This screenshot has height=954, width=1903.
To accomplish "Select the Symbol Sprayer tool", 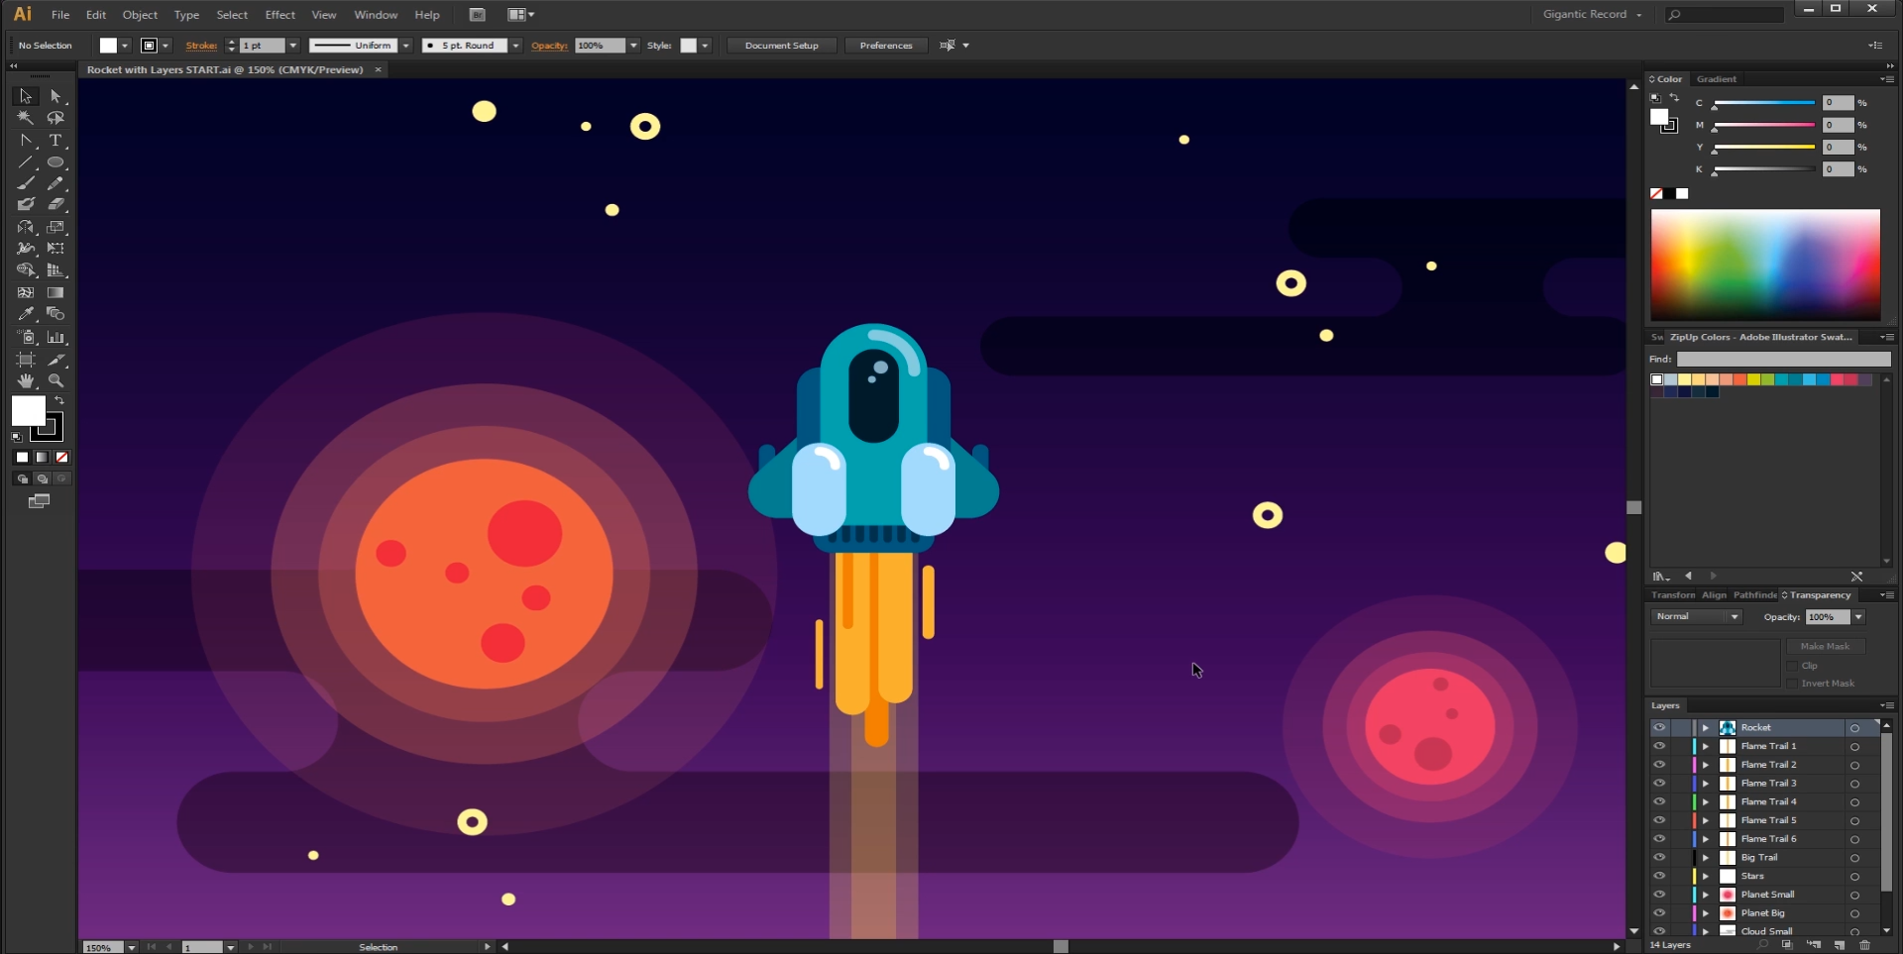I will [26, 337].
